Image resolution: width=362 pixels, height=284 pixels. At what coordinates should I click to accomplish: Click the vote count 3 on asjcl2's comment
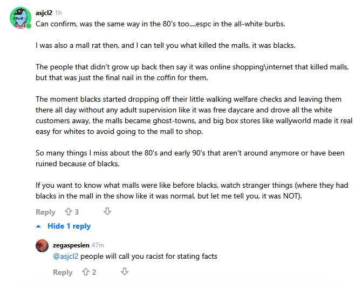point(77,212)
